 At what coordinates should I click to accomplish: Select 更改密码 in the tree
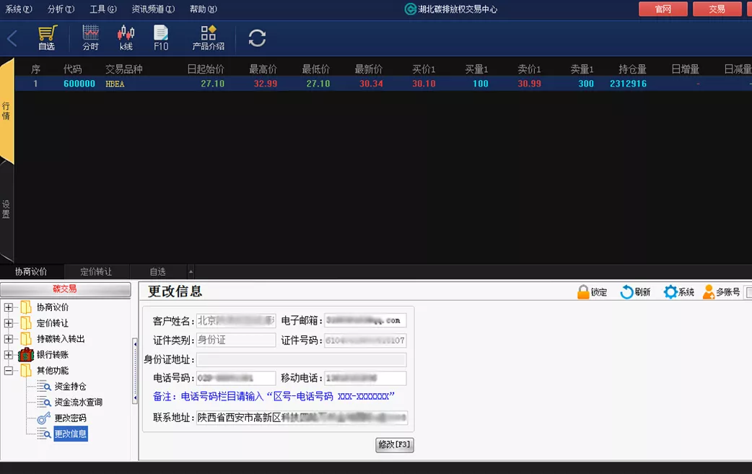point(70,418)
